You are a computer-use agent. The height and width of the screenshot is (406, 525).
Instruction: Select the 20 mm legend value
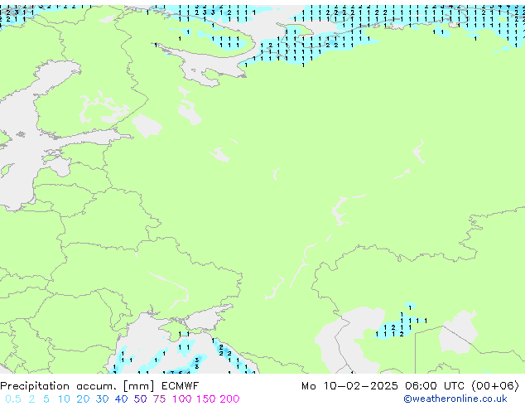(x=83, y=399)
